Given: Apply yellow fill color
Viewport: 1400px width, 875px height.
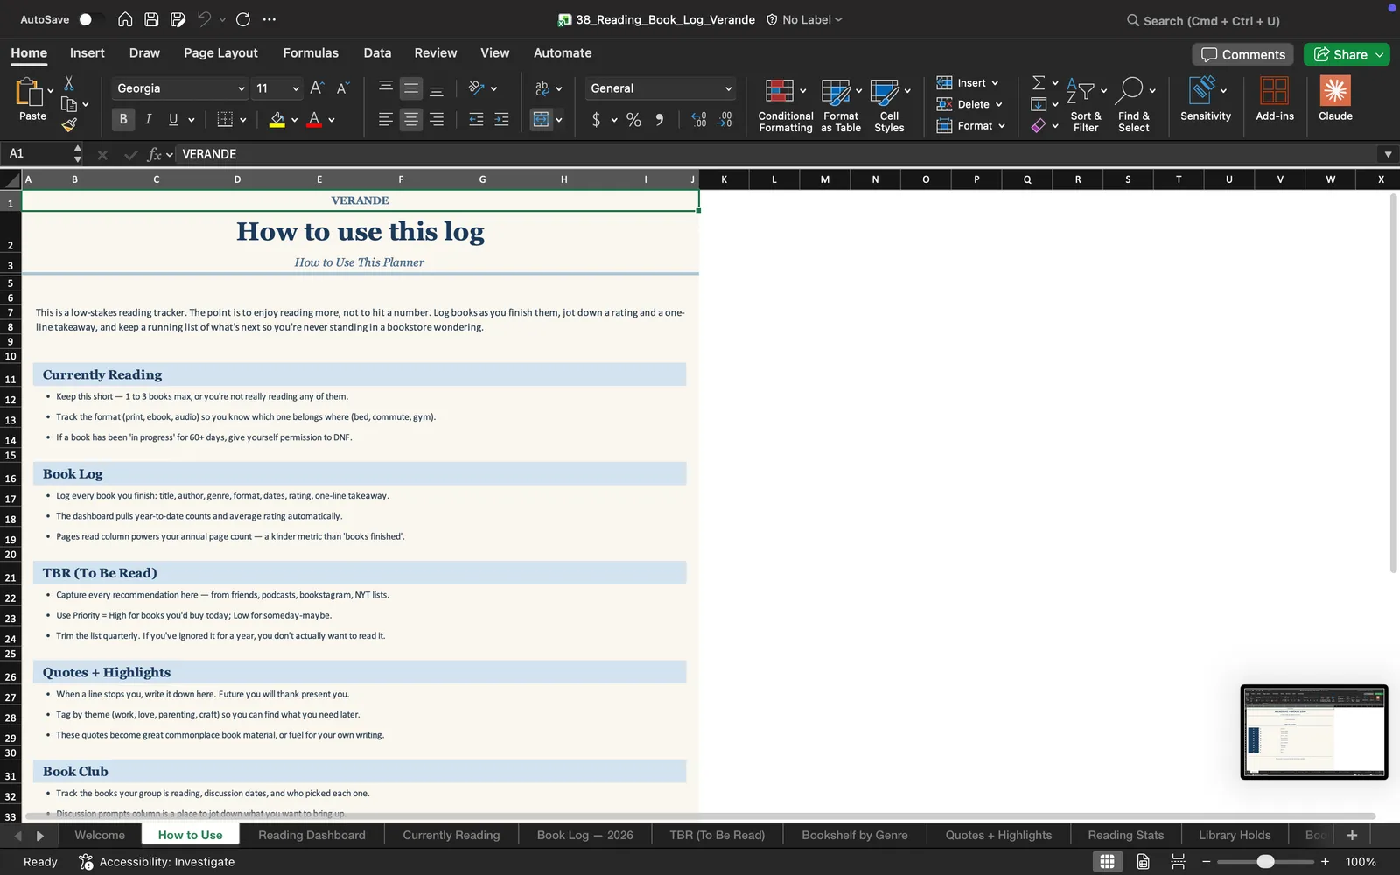Looking at the screenshot, I should click(277, 119).
